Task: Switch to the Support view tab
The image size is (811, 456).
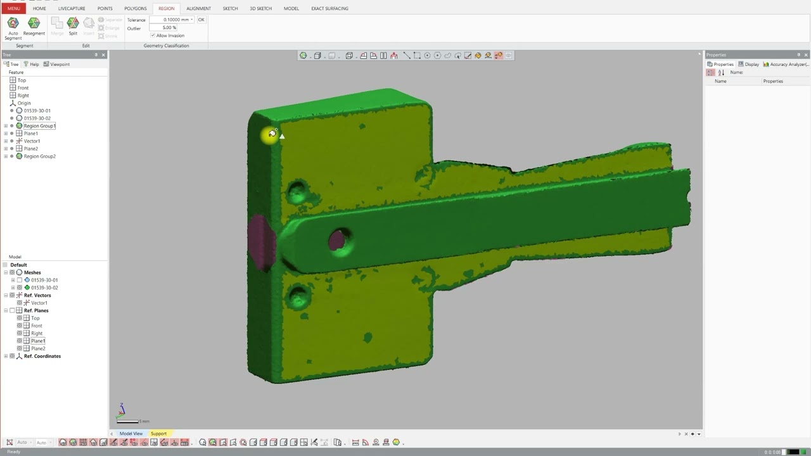Action: 158,434
